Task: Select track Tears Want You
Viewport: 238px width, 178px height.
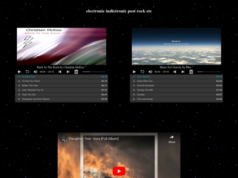Action: pyautogui.click(x=176, y=81)
